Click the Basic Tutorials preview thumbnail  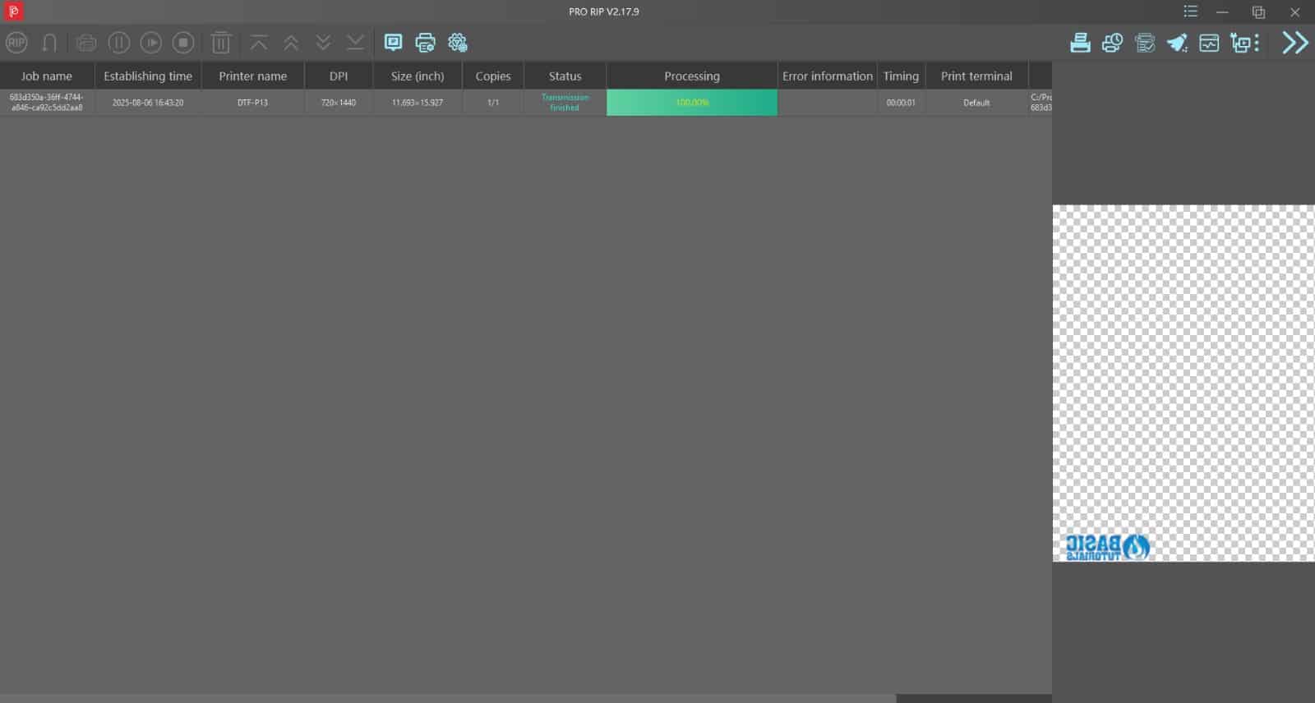(x=1106, y=547)
